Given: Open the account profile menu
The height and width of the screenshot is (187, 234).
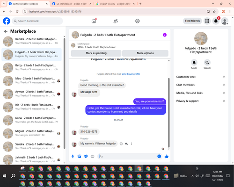Looking at the screenshot, I should (x=225, y=21).
